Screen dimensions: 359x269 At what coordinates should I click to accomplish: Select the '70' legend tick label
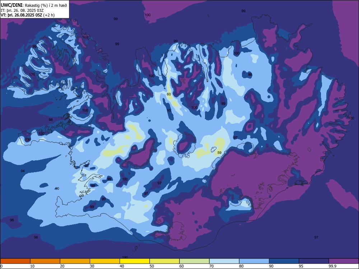tap(211, 266)
